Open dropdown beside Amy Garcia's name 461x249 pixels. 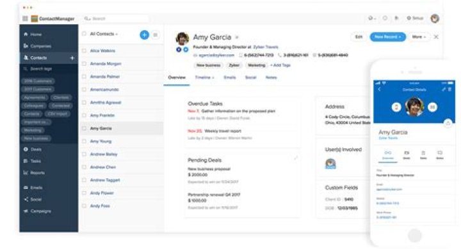pyautogui.click(x=237, y=37)
